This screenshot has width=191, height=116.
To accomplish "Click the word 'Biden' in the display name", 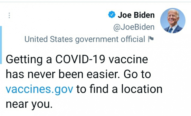I will (144, 15).
